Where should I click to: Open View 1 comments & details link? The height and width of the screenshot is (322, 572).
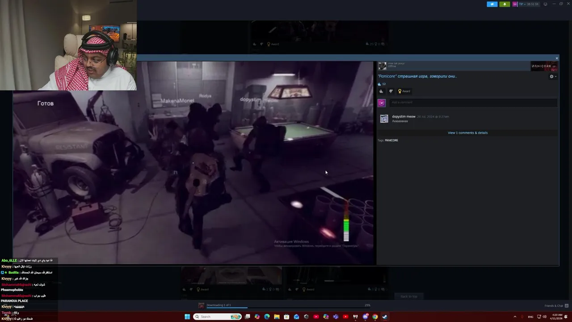tap(467, 133)
